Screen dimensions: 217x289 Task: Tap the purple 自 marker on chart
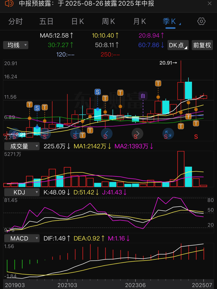tap(143, 96)
